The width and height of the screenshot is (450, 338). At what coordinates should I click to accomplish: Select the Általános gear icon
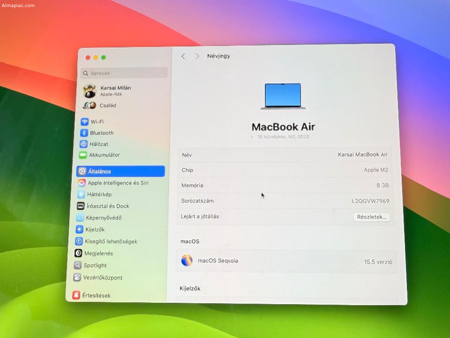point(82,171)
